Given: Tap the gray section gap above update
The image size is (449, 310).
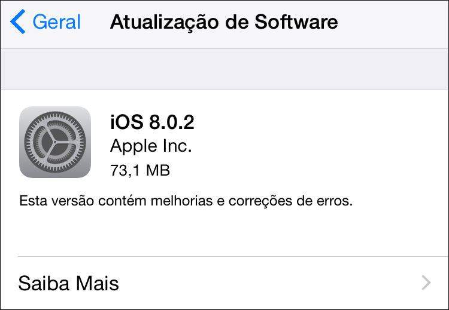Looking at the screenshot, I should [224, 69].
